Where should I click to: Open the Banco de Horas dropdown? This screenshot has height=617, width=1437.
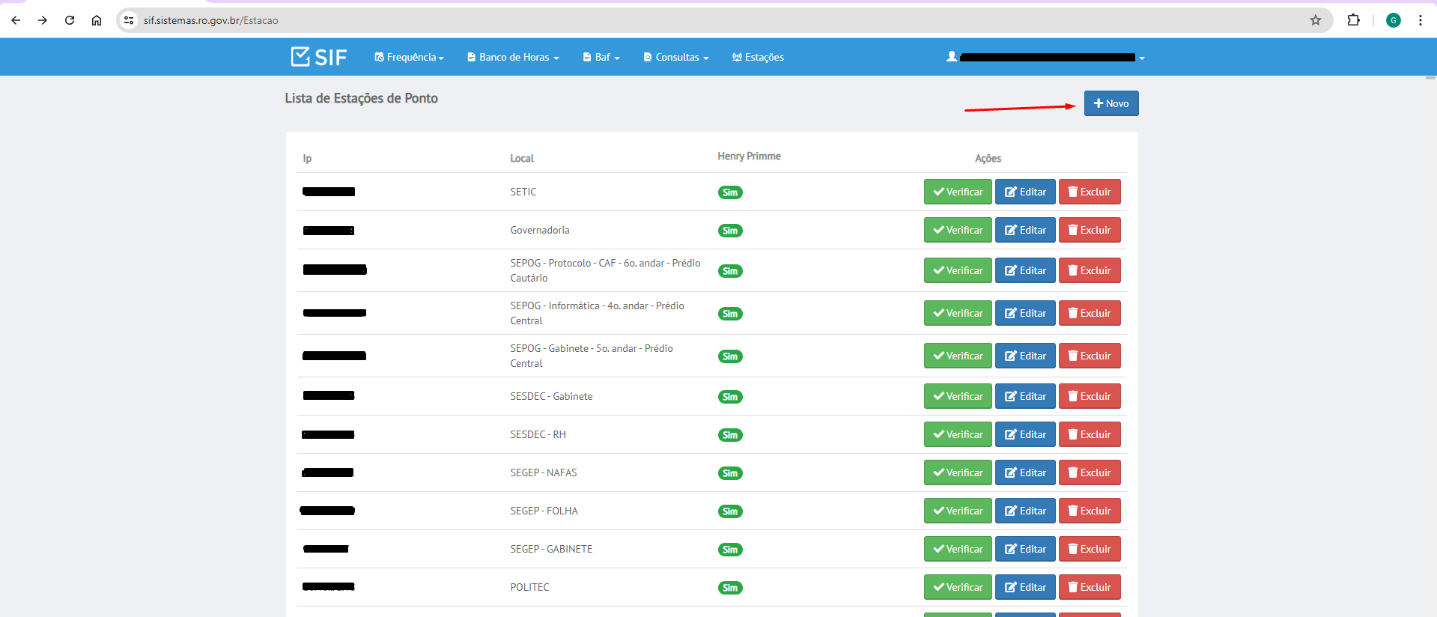click(x=513, y=57)
